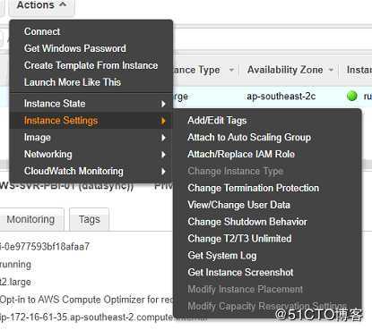Sort by the Instance Type column arrow
Viewport: 372px width, 330px height.
tap(231, 70)
